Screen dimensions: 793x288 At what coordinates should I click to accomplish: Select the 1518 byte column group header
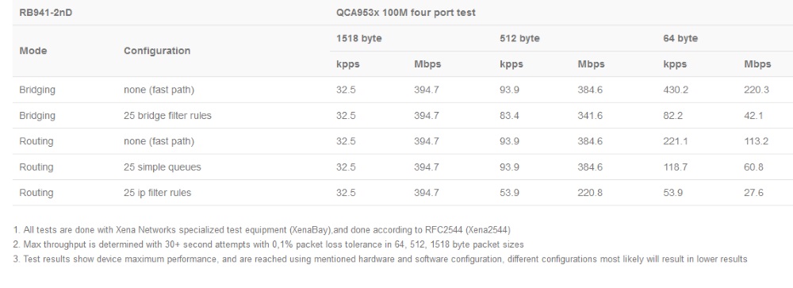coord(358,38)
